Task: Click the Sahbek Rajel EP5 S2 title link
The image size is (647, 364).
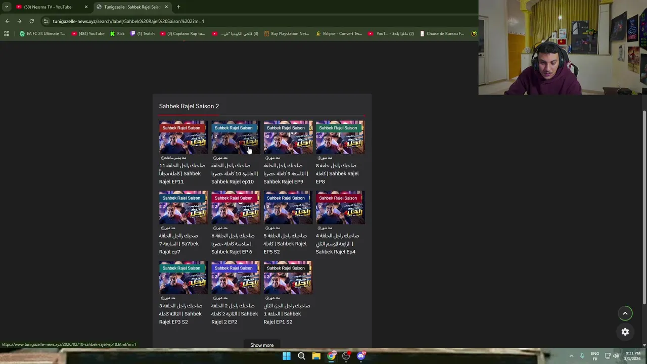Action: click(x=285, y=244)
